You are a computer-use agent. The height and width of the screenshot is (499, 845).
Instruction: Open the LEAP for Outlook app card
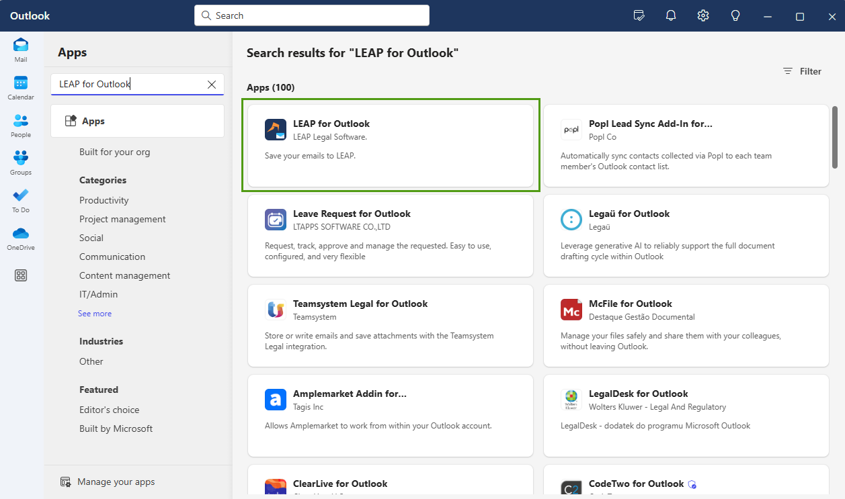391,146
